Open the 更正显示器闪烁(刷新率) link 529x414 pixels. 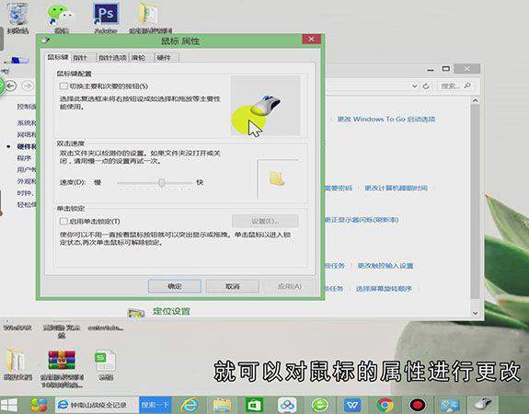[362, 220]
